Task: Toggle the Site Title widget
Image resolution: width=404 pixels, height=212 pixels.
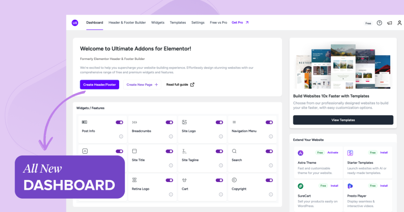Action: [169, 151]
